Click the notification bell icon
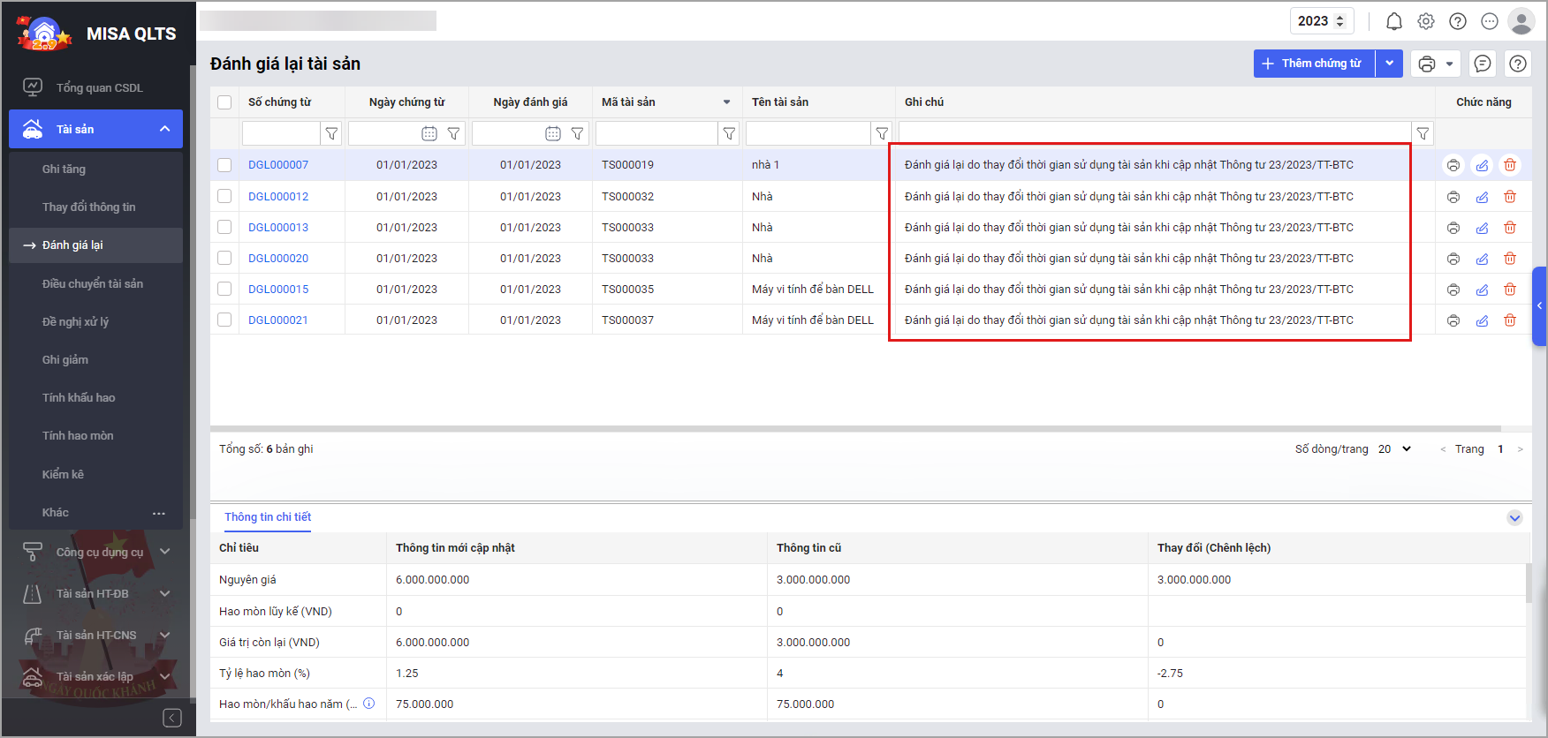Viewport: 1548px width, 738px height. pos(1393,21)
